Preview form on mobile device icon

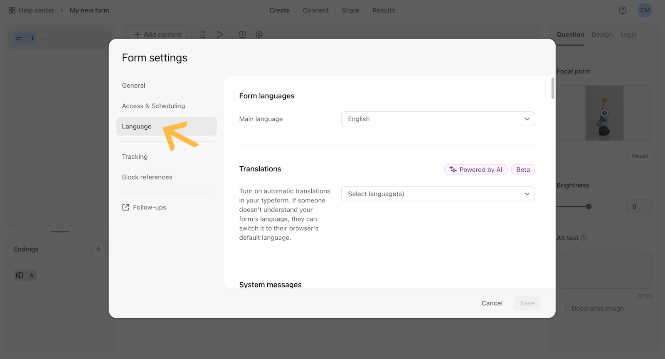203,34
